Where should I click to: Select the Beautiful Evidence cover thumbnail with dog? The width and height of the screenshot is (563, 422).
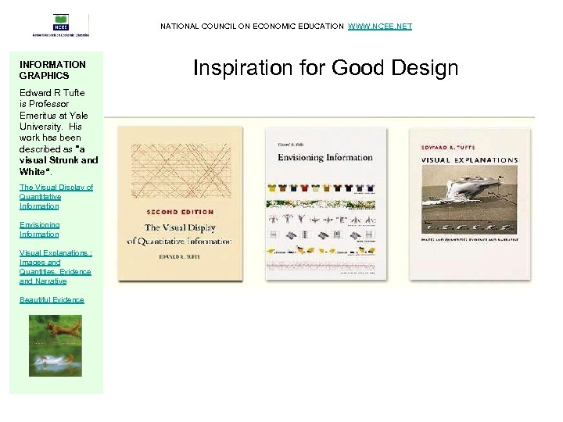tap(56, 345)
